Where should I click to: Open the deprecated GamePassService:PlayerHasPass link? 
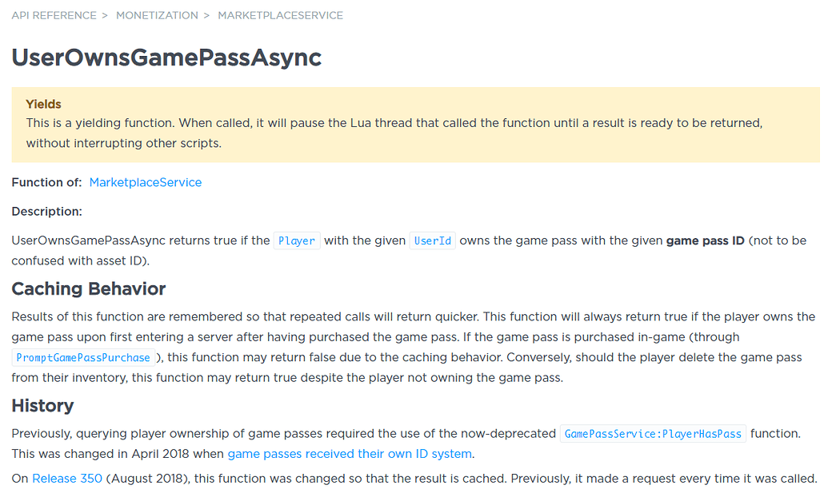pyautogui.click(x=653, y=433)
